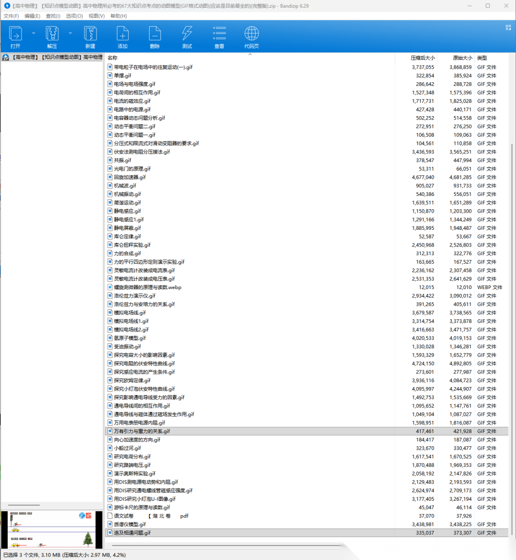Sort the list by 压缩后大小 column header
The height and width of the screenshot is (560, 516).
(422, 58)
